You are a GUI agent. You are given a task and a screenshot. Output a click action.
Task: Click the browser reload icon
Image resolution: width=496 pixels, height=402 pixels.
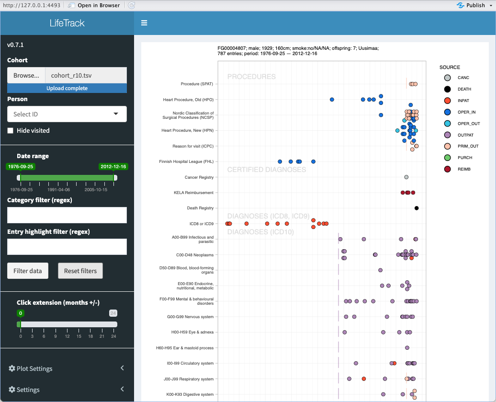[x=132, y=5]
